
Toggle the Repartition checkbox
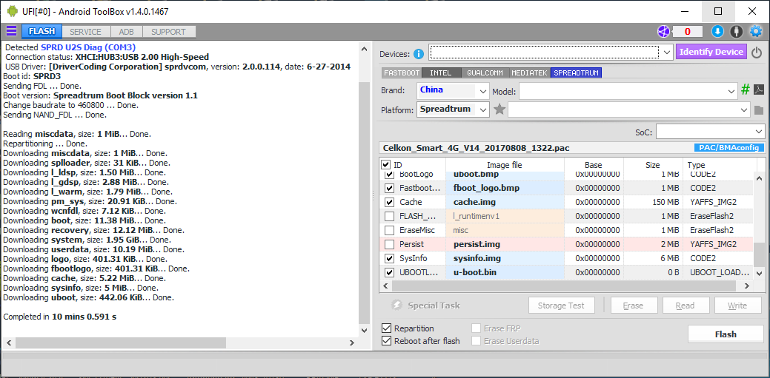386,328
